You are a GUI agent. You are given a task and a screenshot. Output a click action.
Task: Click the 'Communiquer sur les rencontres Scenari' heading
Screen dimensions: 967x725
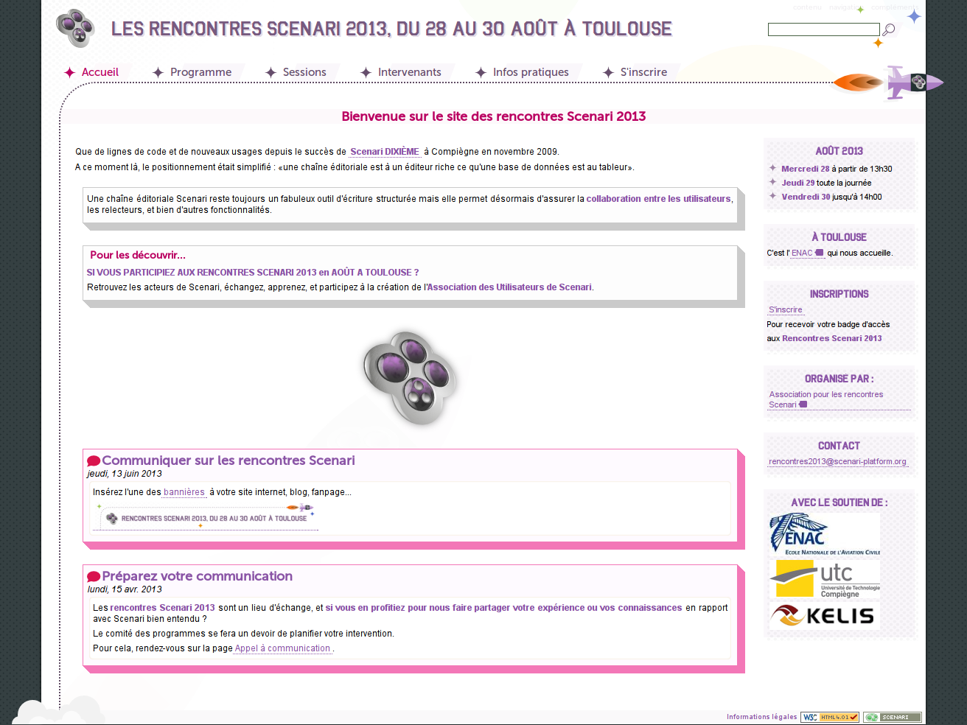pos(228,460)
